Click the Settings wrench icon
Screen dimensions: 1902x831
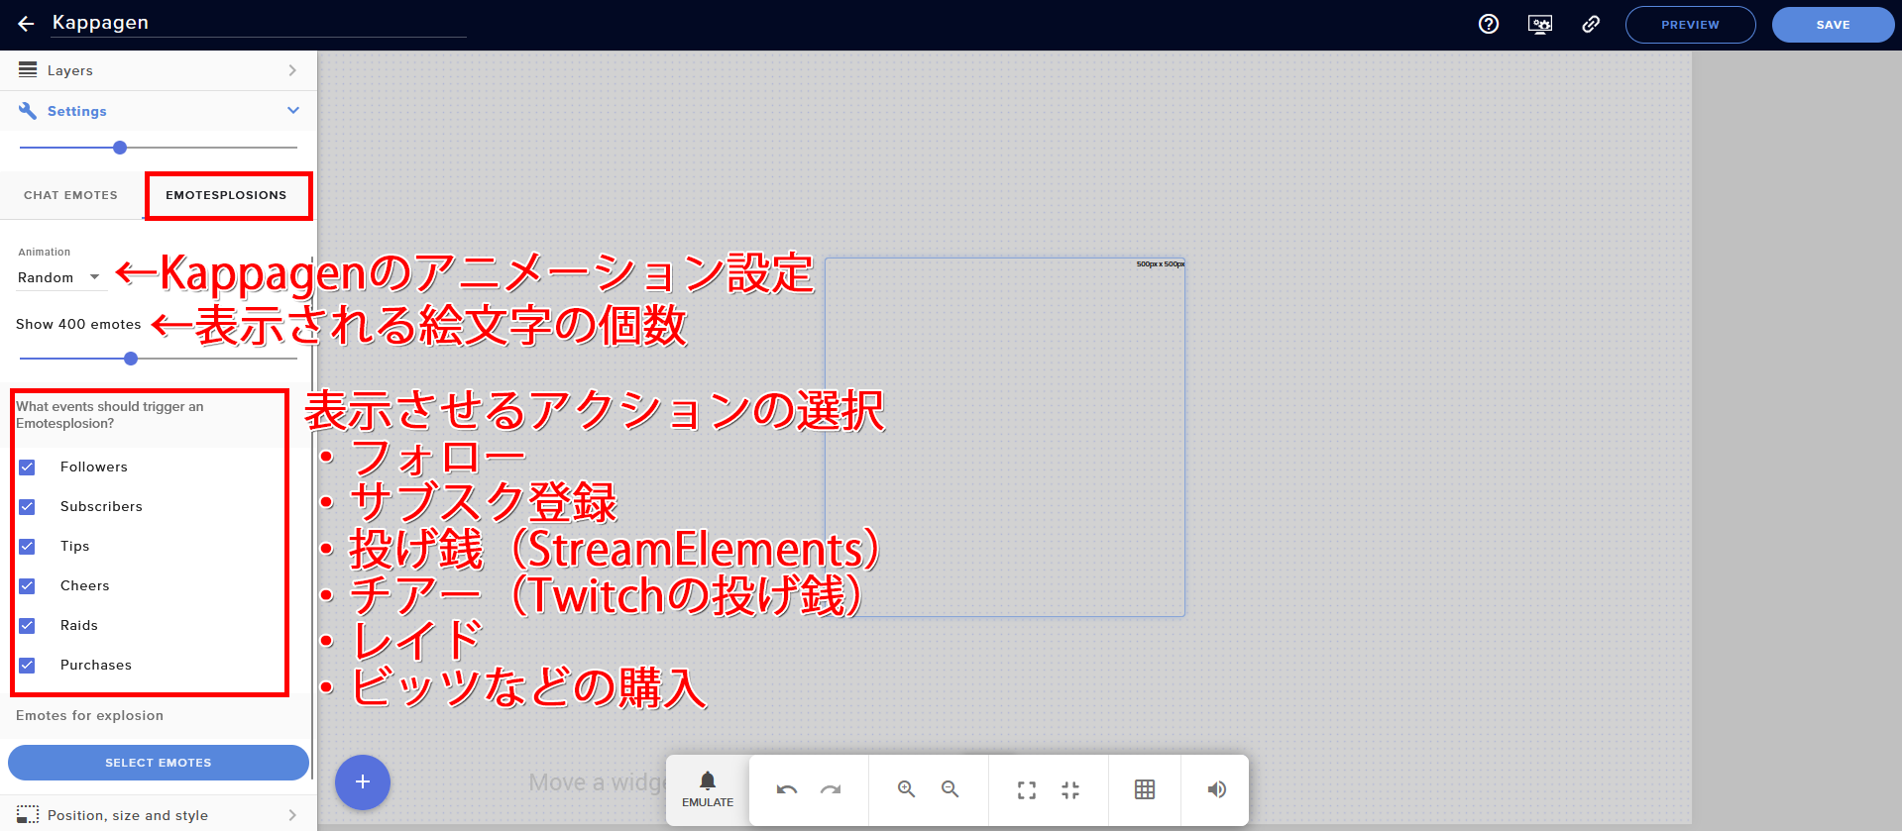pyautogui.click(x=28, y=111)
